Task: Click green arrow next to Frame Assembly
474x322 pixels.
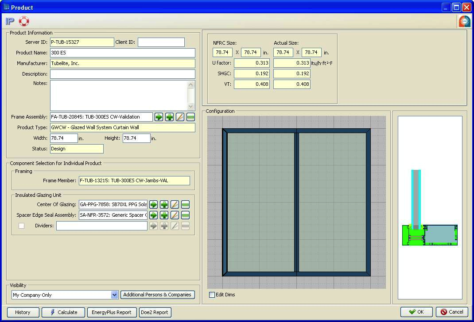Action: point(159,117)
